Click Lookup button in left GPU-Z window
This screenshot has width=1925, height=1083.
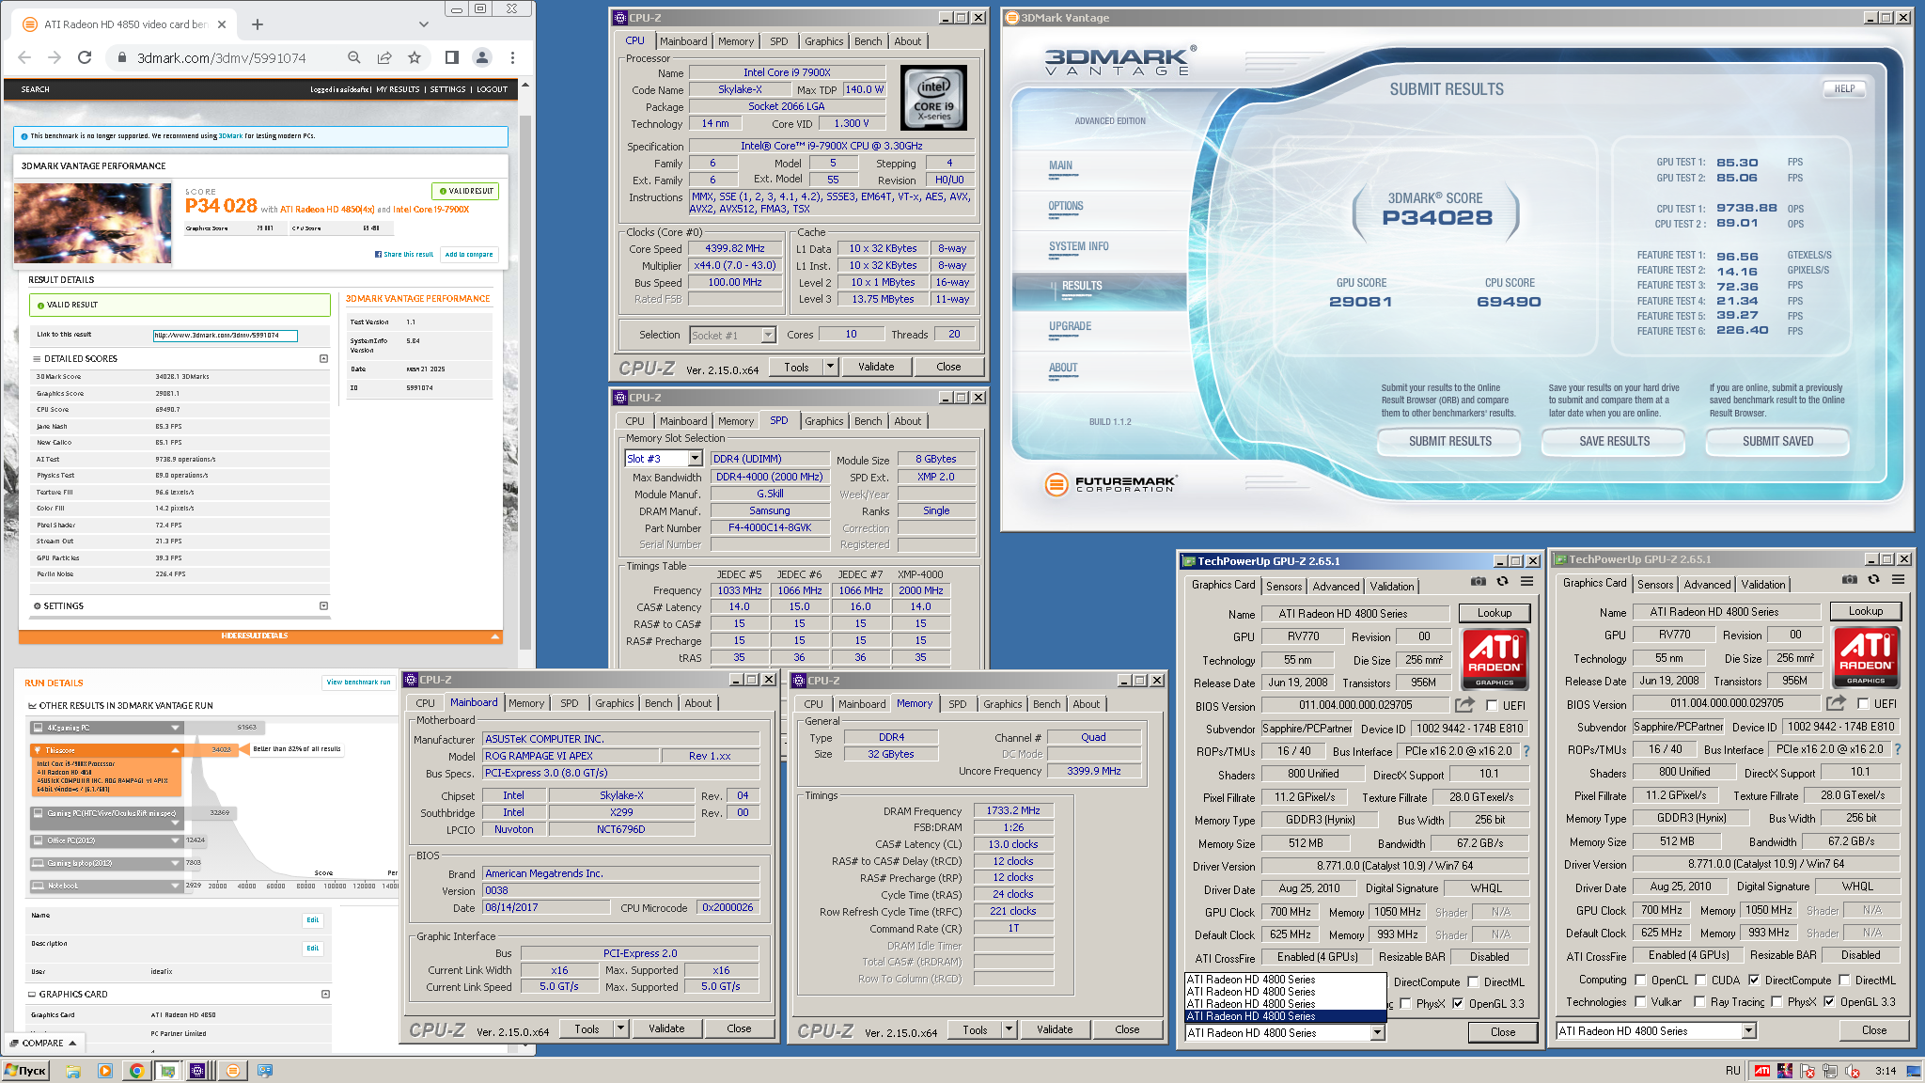click(1495, 613)
